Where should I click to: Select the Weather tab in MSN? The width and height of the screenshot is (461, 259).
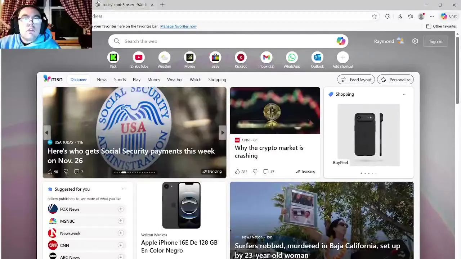tap(175, 79)
